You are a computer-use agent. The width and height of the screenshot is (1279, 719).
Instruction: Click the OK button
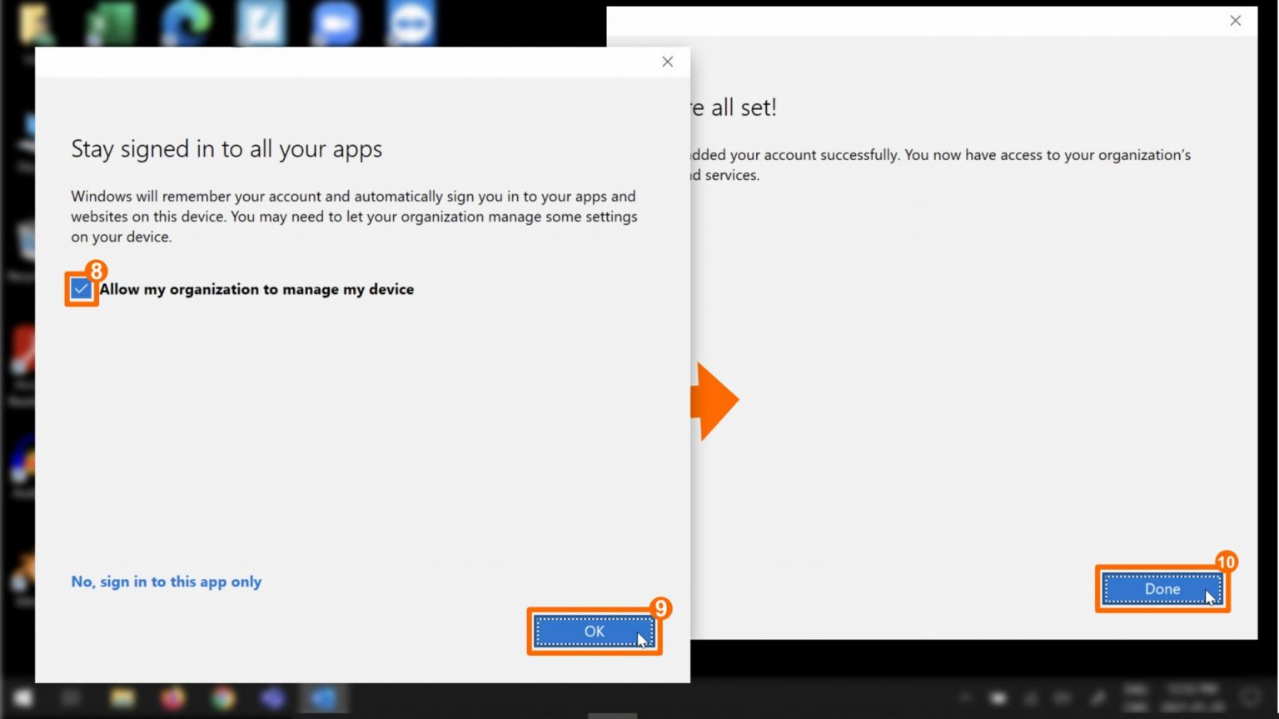pos(594,632)
